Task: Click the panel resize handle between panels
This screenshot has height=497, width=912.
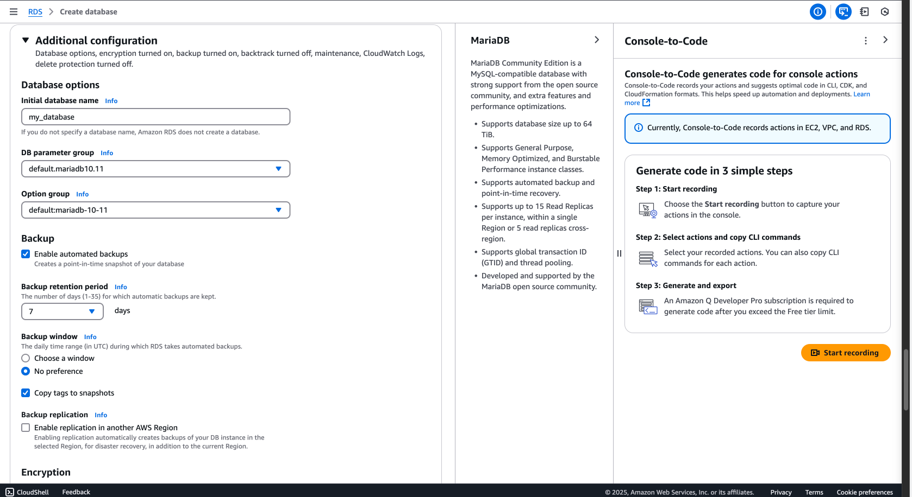Action: (x=619, y=253)
